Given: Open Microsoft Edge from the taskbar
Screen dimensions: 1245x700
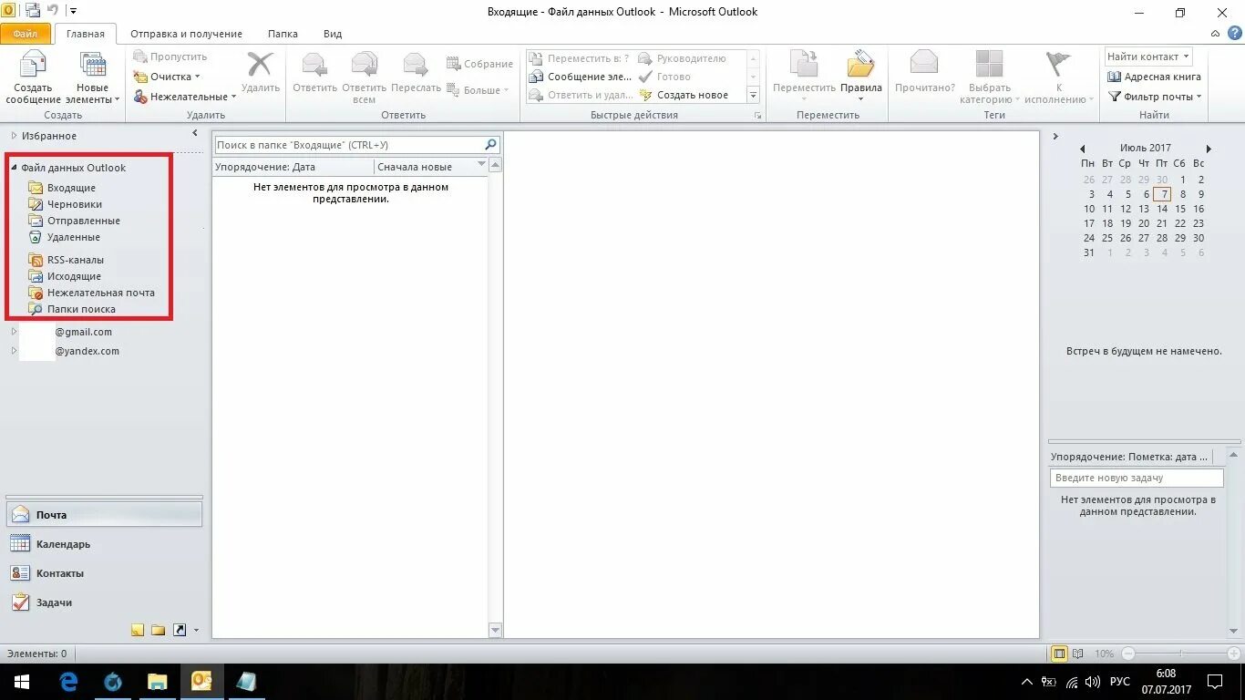Looking at the screenshot, I should [68, 682].
